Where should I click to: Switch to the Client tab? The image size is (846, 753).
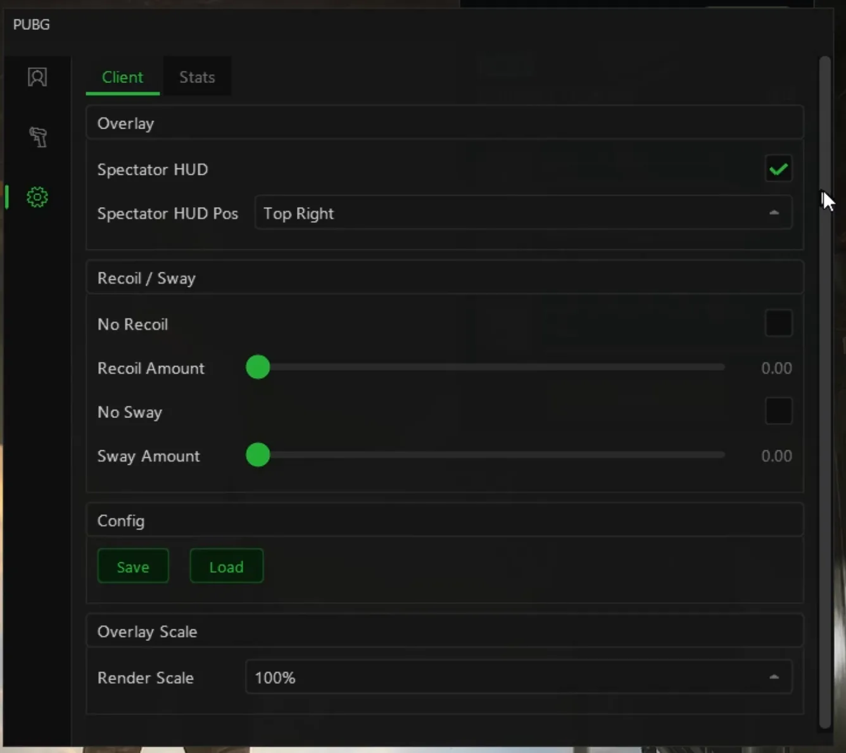pos(123,77)
